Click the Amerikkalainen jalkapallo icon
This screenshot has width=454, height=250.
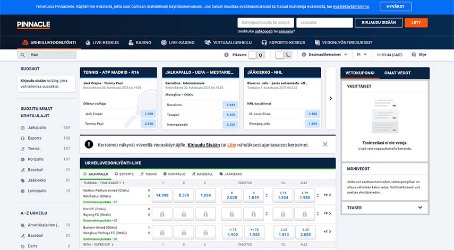pyautogui.click(x=23, y=225)
